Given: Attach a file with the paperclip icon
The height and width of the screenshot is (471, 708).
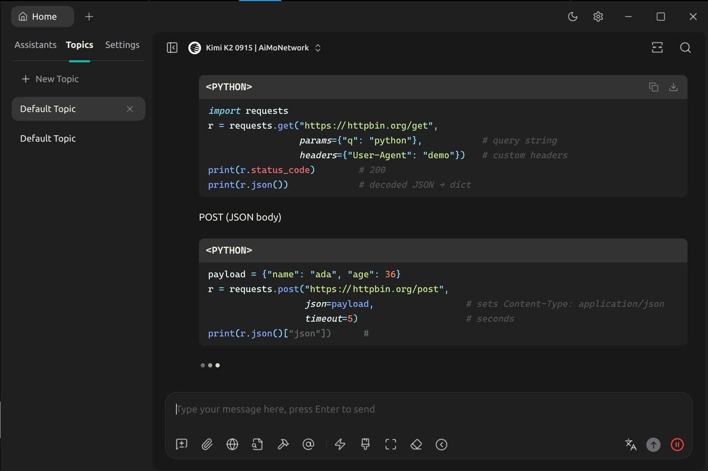Looking at the screenshot, I should 207,444.
